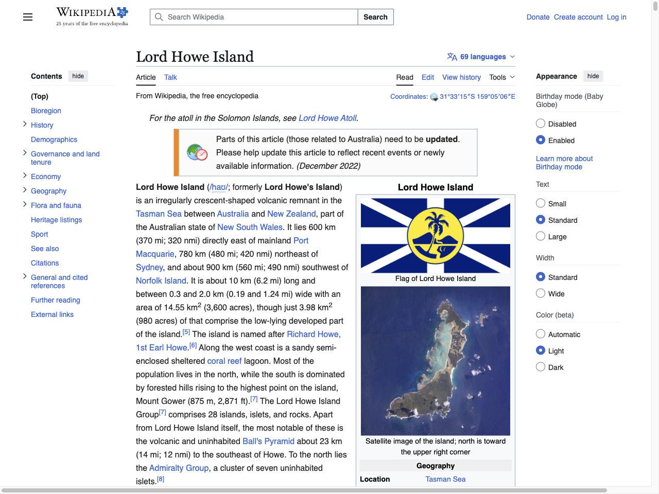
Task: Select Large text size
Action: [541, 236]
